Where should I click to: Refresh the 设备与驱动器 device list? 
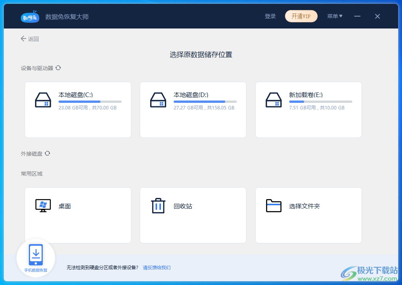pos(58,68)
